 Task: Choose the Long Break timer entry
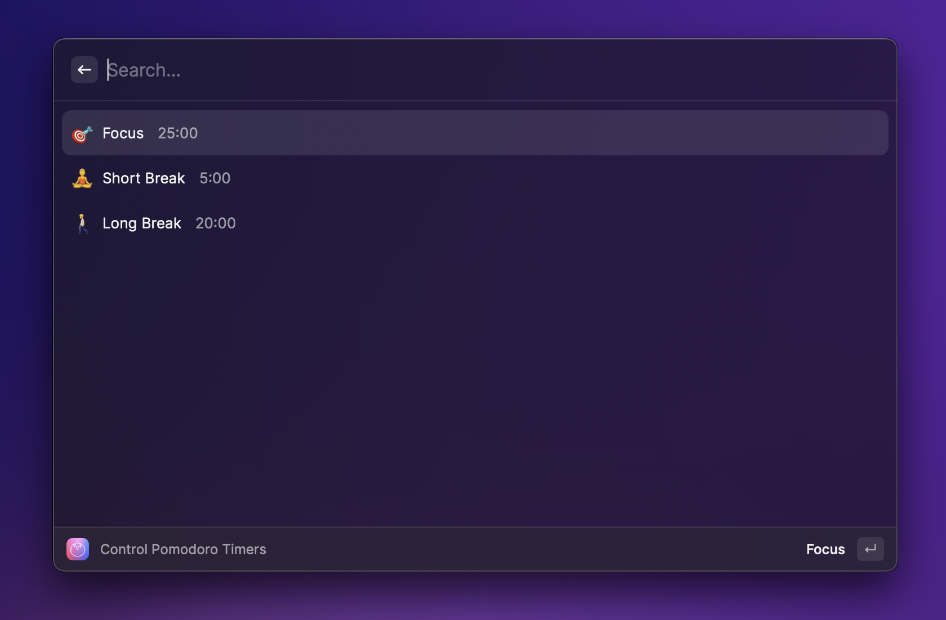click(x=475, y=223)
